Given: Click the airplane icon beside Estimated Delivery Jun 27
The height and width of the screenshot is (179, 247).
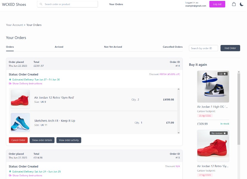Looking at the screenshot, I should point(10,80).
